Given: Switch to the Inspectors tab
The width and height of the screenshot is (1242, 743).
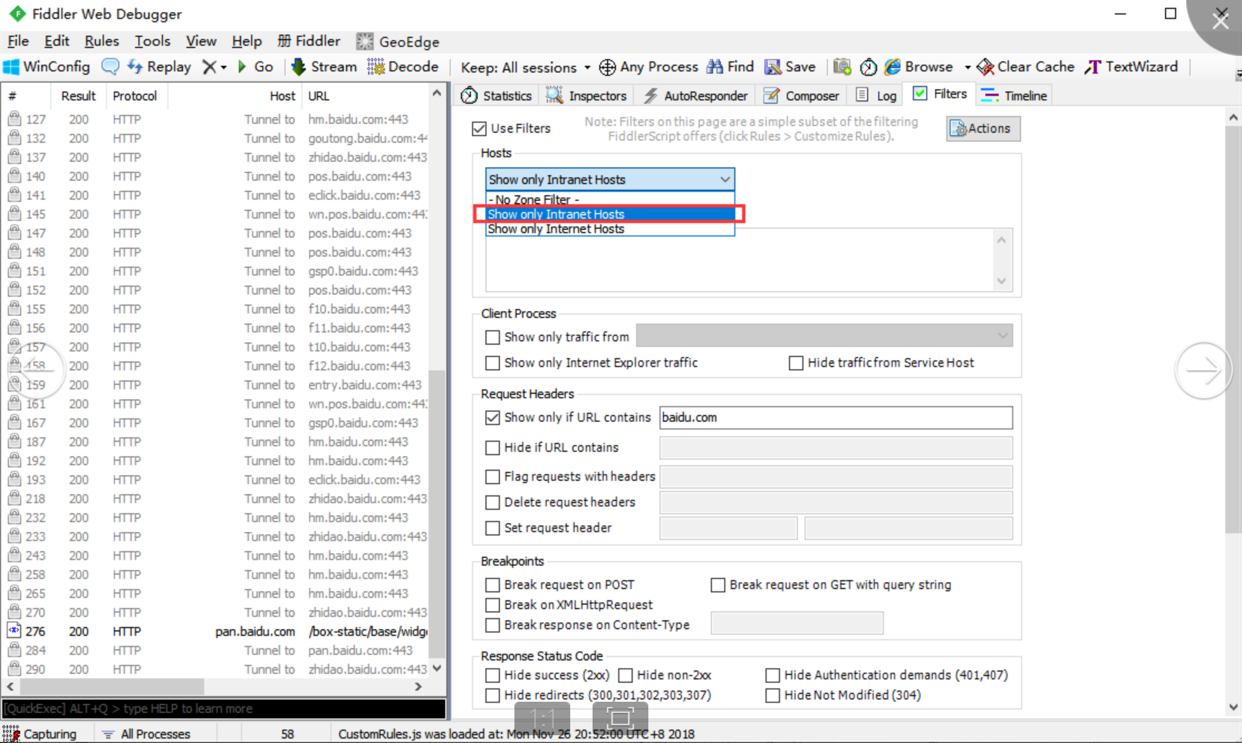Looking at the screenshot, I should (586, 95).
